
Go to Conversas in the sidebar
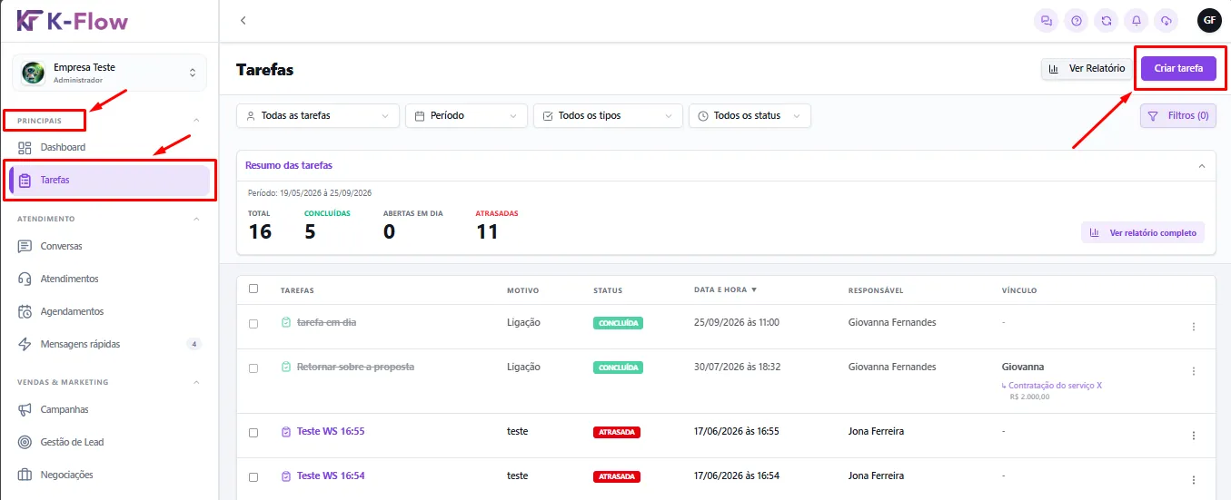point(109,246)
